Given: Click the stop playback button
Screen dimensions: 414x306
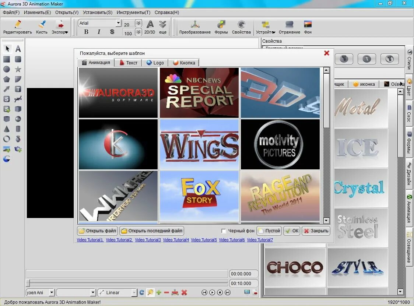Looking at the screenshot, I should (220, 292).
